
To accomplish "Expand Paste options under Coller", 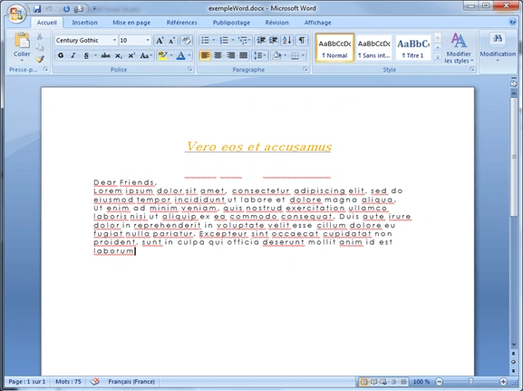I will tap(22, 61).
